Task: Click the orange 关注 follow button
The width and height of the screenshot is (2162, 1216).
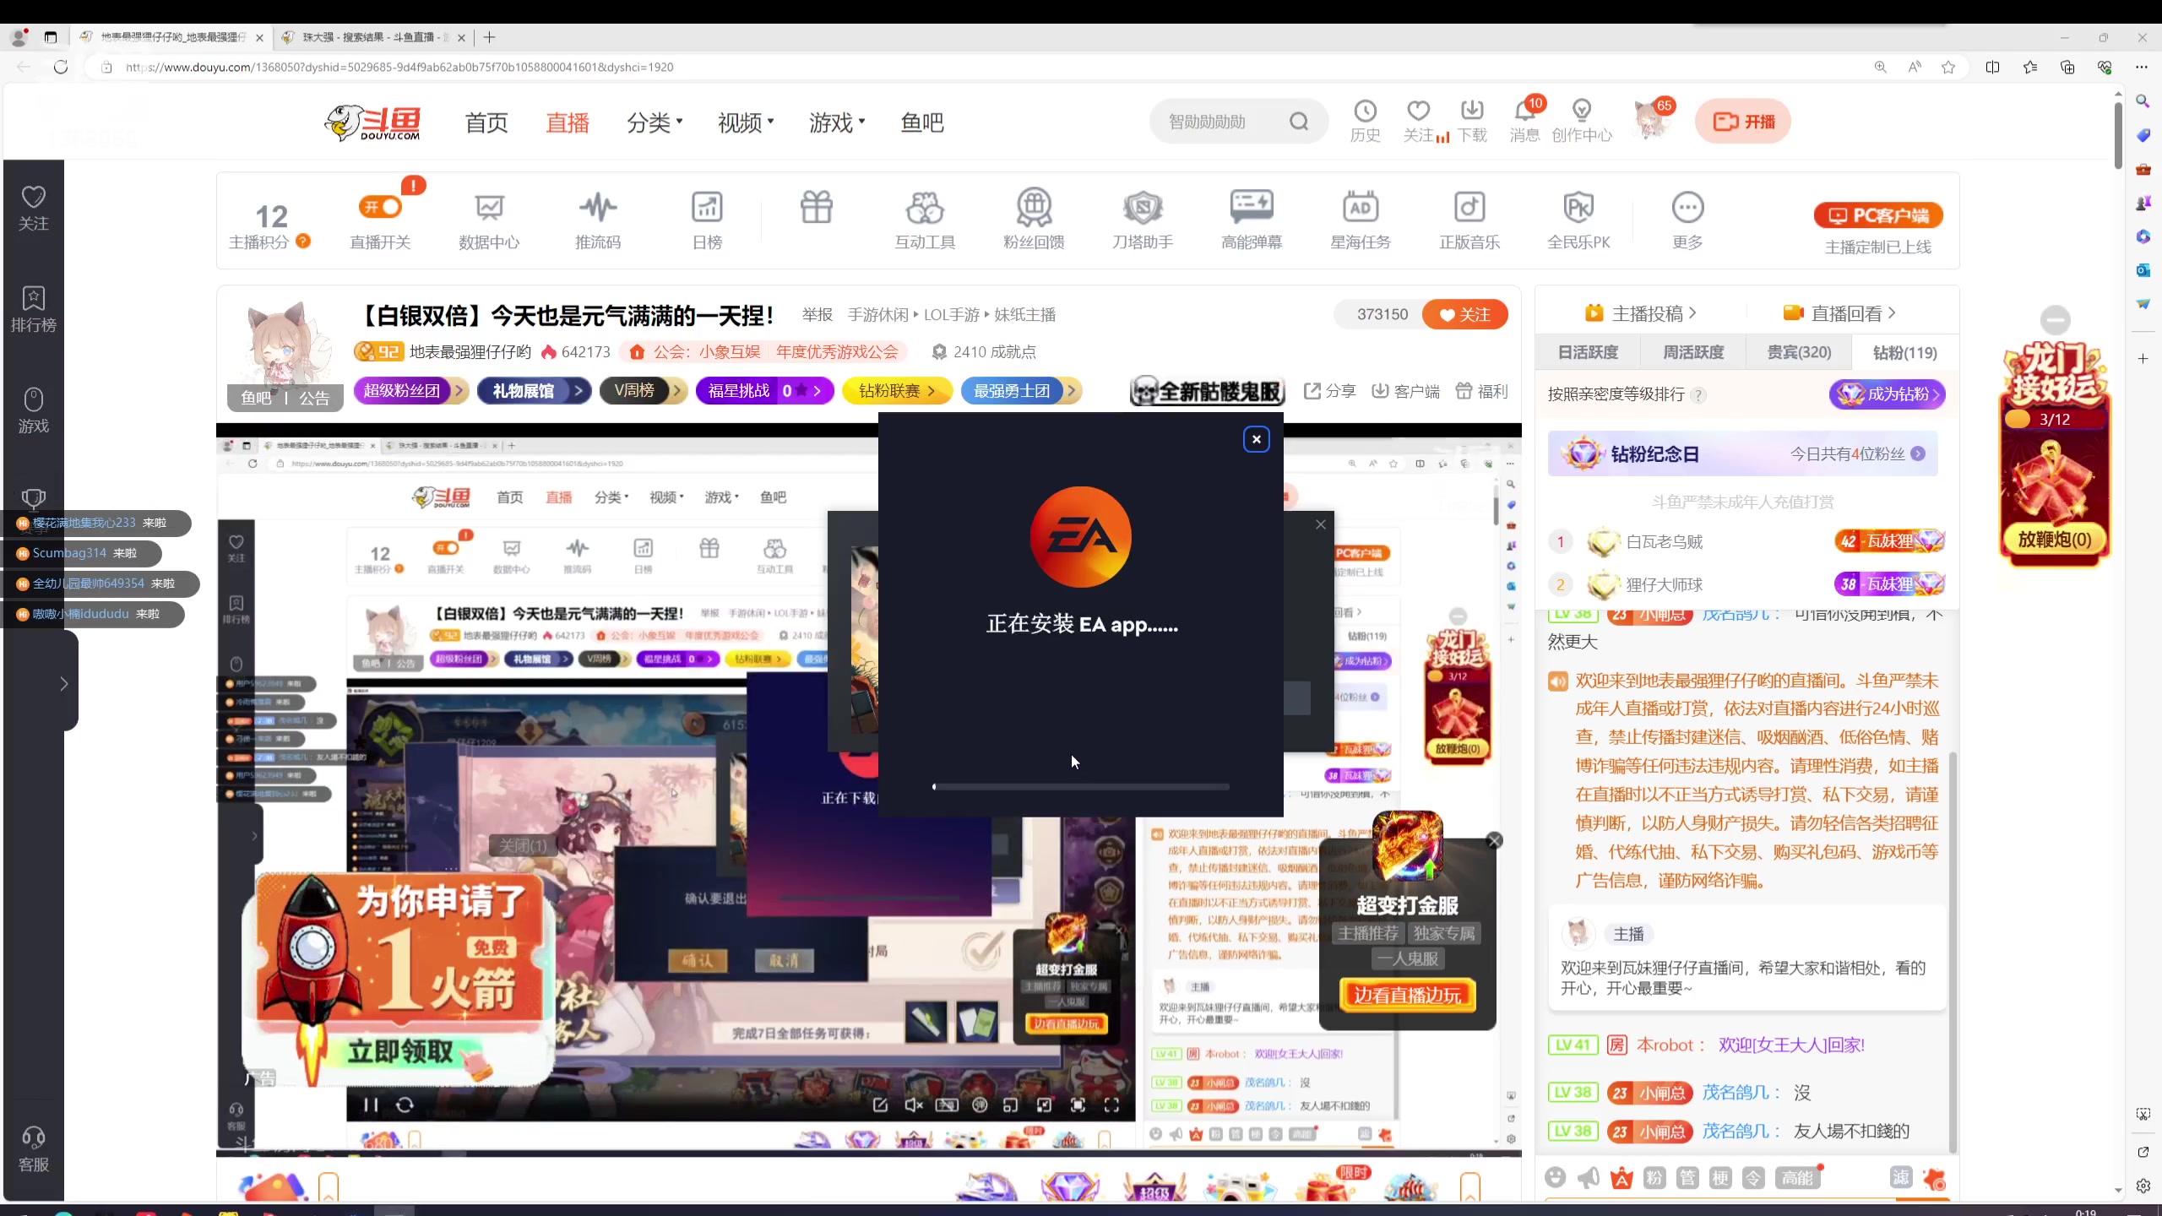Action: tap(1465, 315)
